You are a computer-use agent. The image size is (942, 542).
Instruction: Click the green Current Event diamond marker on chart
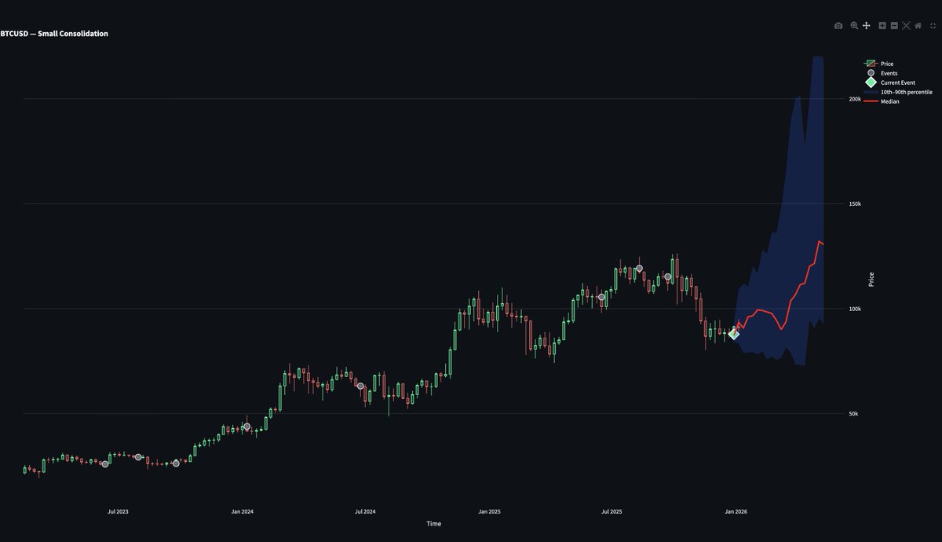(x=734, y=334)
